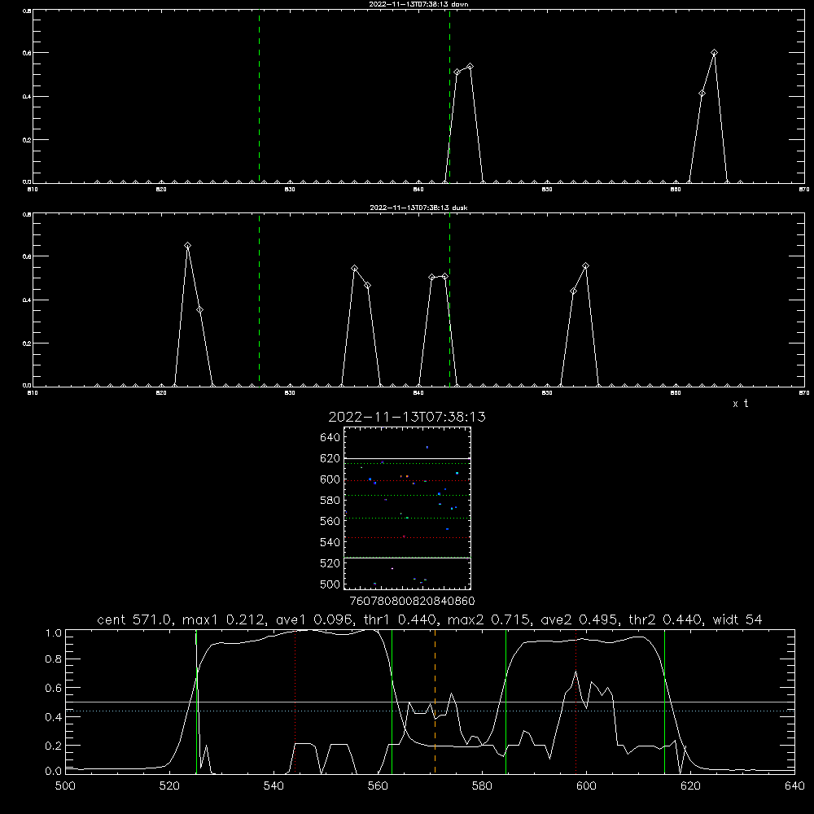Click the dawn plot title '2022-11-13T07:38:13 dawn'
The height and width of the screenshot is (814, 814).
(x=418, y=4)
